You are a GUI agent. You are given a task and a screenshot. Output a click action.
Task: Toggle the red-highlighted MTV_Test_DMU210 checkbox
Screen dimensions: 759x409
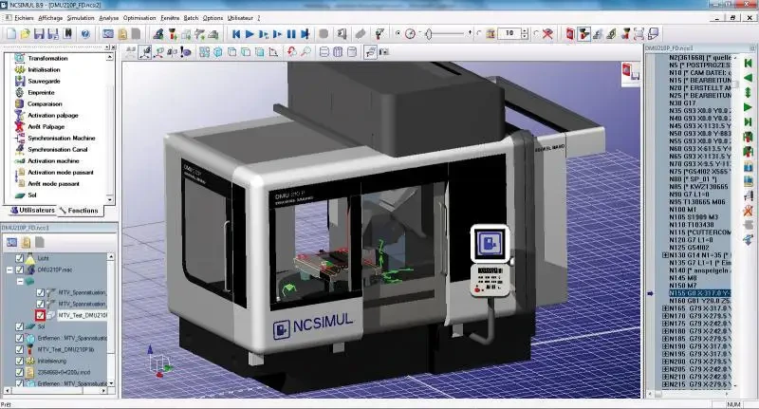40,315
